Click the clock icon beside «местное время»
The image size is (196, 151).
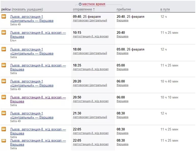click(x=80, y=4)
